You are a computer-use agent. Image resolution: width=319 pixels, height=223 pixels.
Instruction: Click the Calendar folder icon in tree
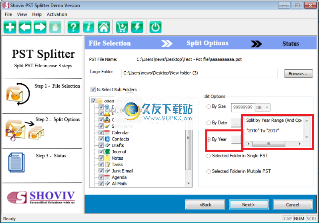point(107,133)
